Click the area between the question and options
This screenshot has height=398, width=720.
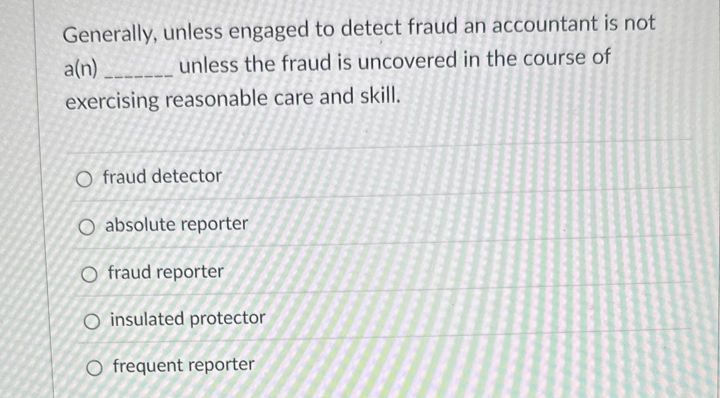(x=333, y=129)
